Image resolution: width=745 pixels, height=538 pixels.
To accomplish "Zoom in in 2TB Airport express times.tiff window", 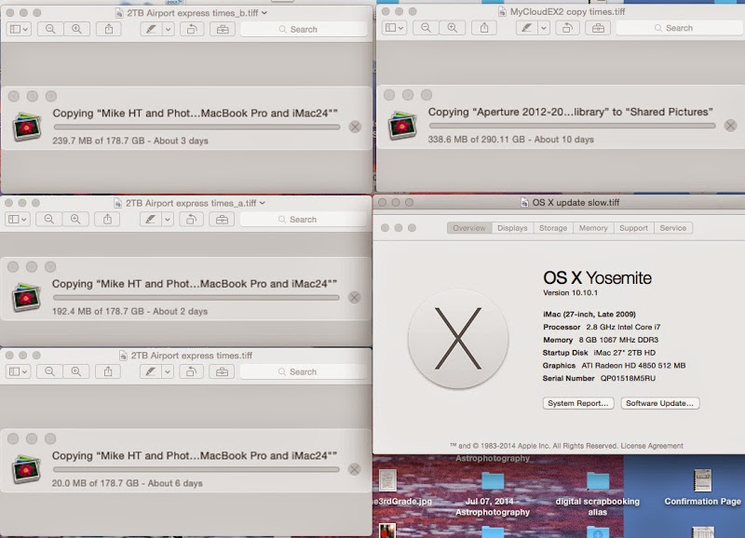I will 75,371.
